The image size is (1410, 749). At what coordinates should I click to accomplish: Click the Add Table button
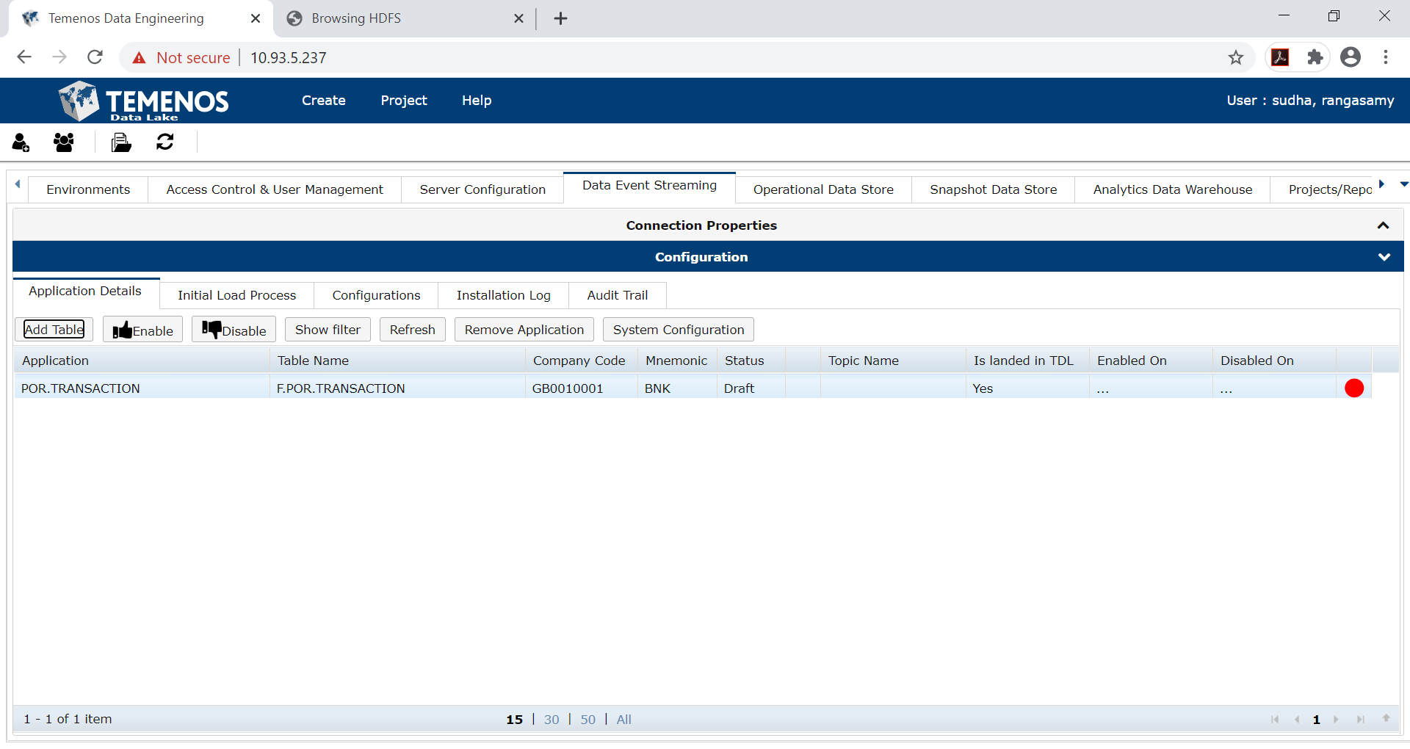(53, 329)
